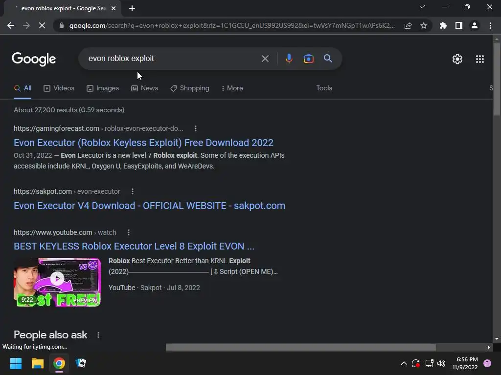Viewport: 501px width, 375px height.
Task: Close the evon roblox exploit tab
Action: pos(114,9)
